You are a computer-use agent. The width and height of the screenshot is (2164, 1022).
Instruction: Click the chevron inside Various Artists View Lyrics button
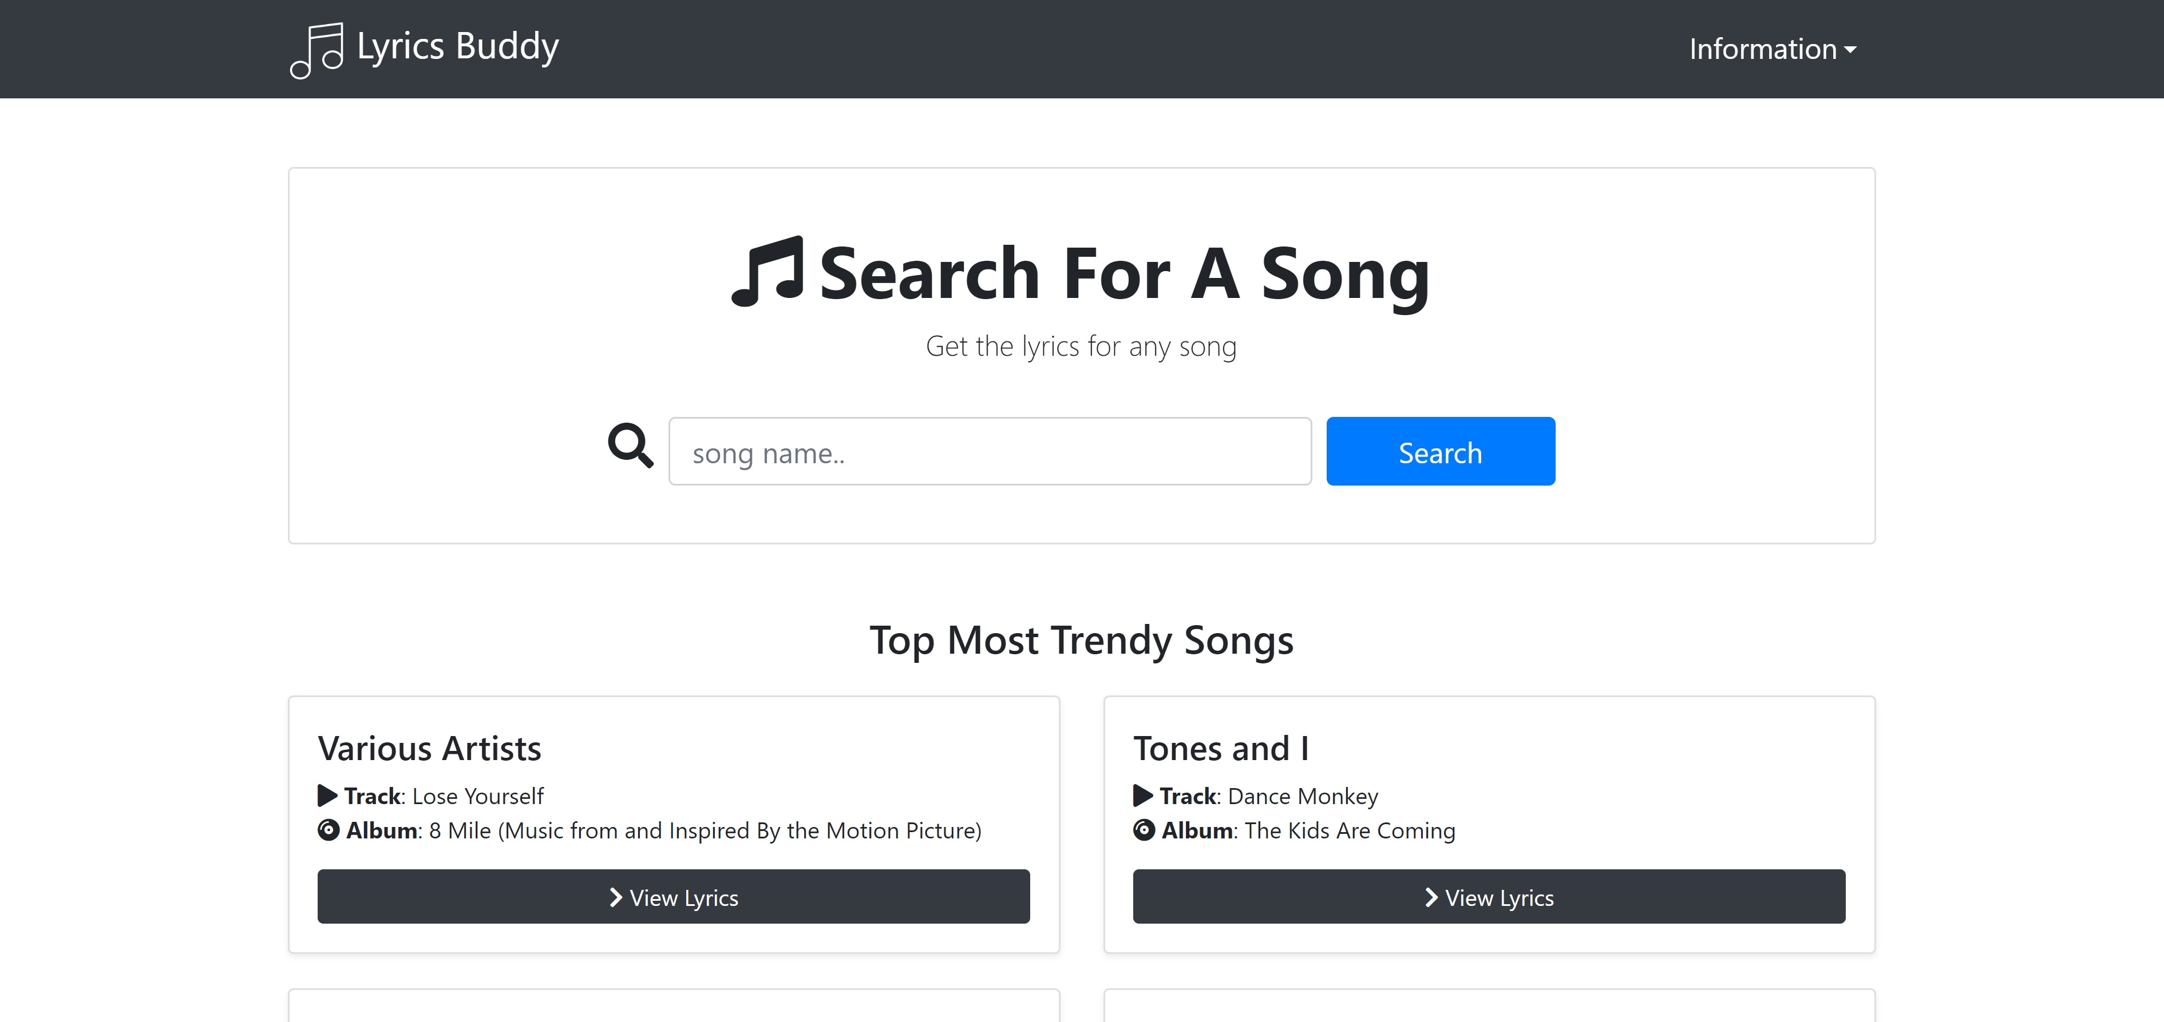(x=616, y=897)
